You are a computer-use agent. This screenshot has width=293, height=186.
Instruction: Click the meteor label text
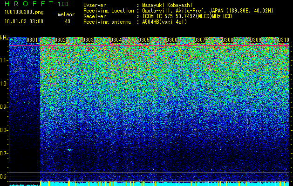[66, 14]
